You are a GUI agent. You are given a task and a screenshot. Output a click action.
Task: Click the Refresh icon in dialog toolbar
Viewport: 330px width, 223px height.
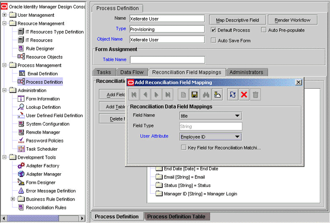pyautogui.click(x=233, y=95)
